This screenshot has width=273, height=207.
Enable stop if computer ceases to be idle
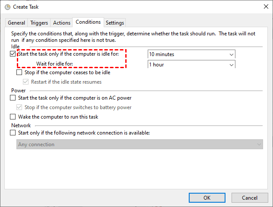tap(19, 72)
